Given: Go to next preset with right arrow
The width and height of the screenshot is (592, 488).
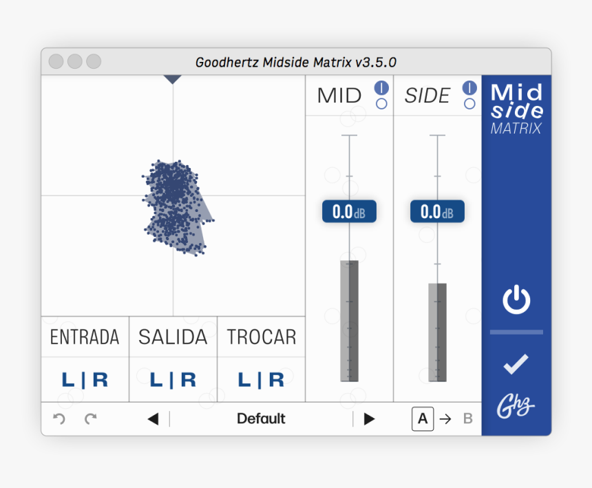Looking at the screenshot, I should (369, 419).
